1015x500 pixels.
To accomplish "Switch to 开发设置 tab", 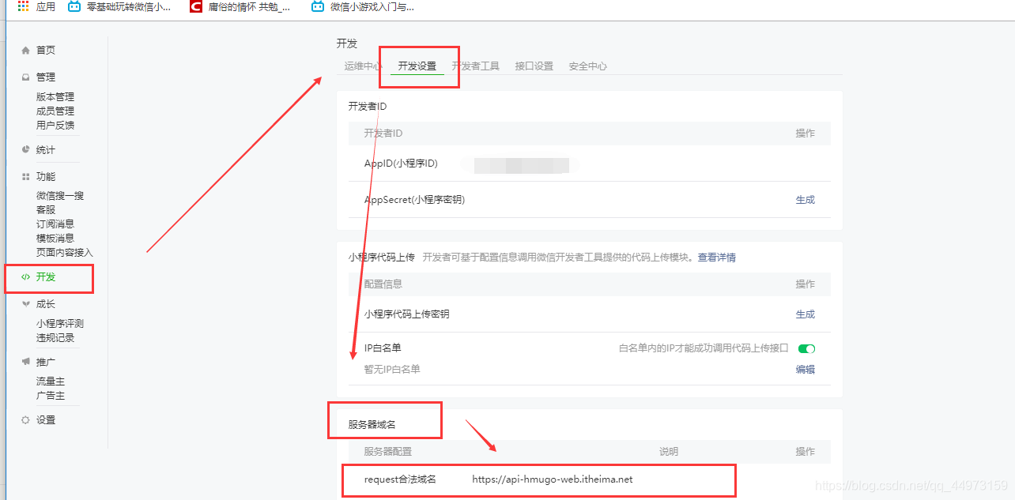I will [x=417, y=66].
